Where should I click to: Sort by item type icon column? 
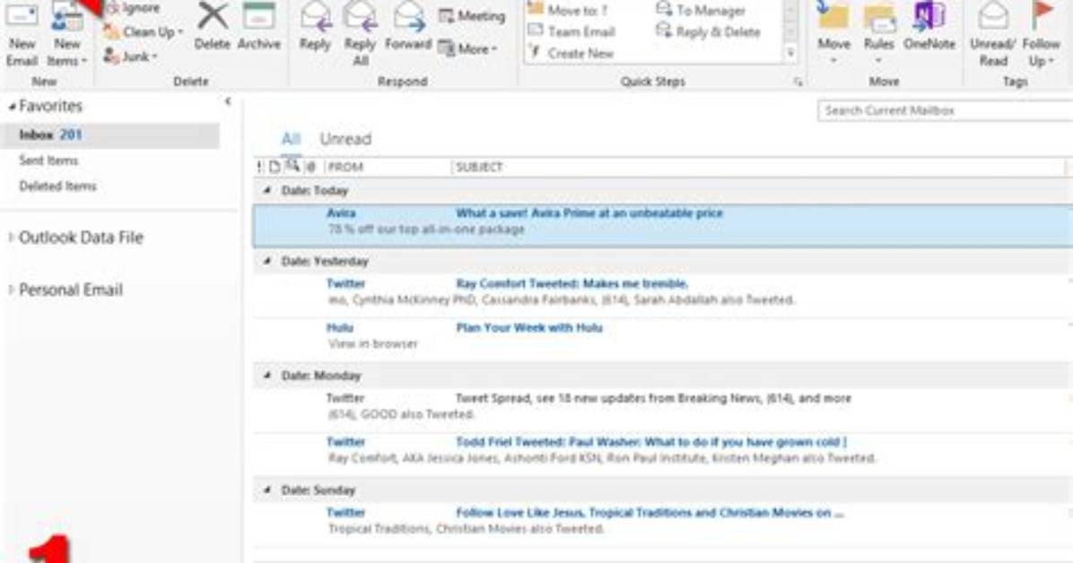tap(275, 167)
